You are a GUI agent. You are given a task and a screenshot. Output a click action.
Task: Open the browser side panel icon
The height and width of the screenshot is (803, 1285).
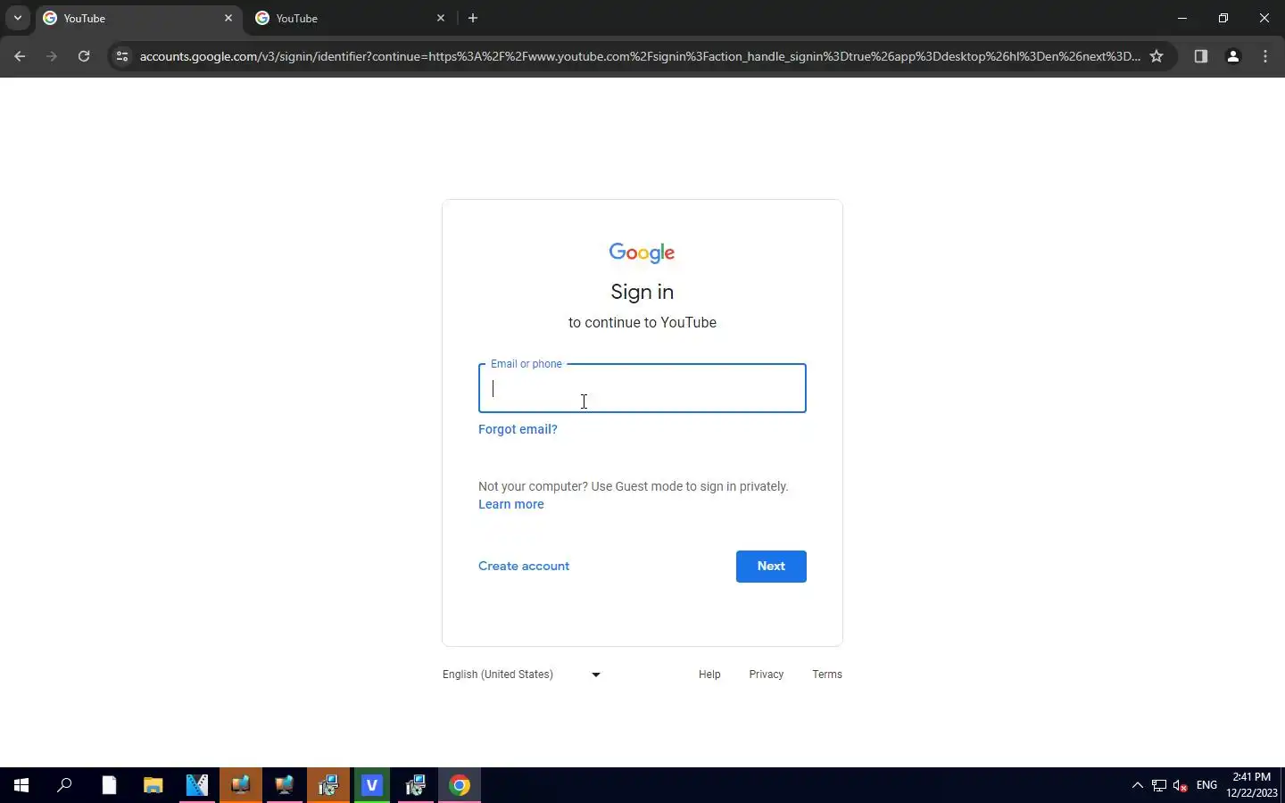coord(1201,56)
